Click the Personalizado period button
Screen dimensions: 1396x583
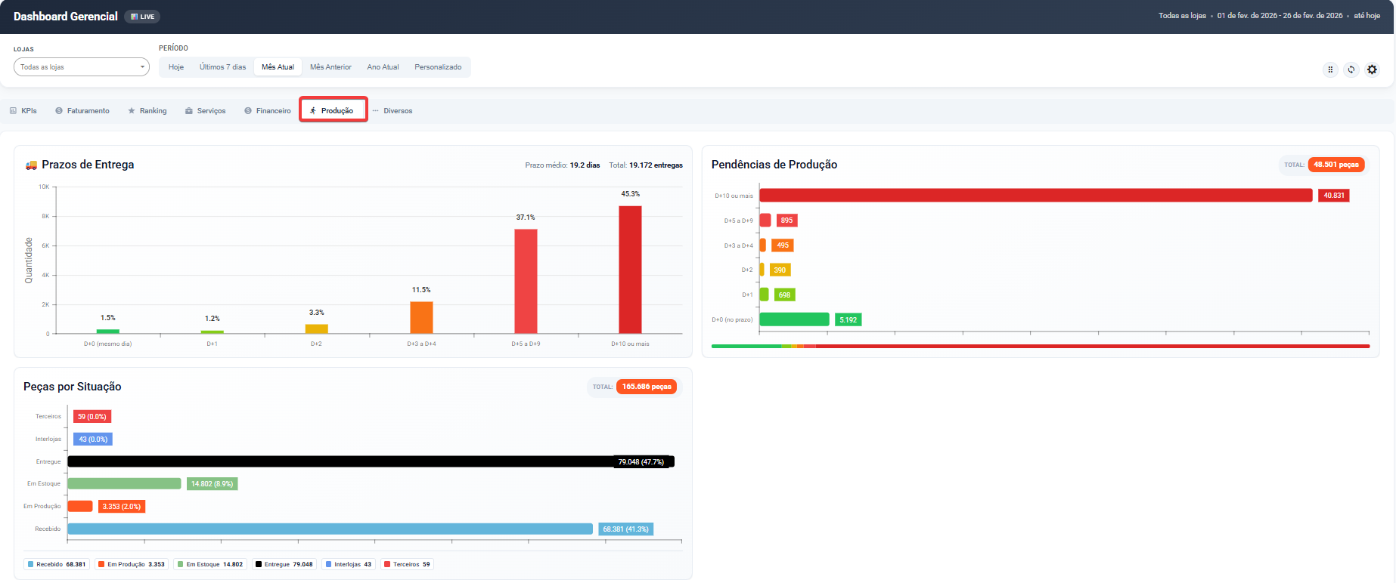(x=438, y=67)
